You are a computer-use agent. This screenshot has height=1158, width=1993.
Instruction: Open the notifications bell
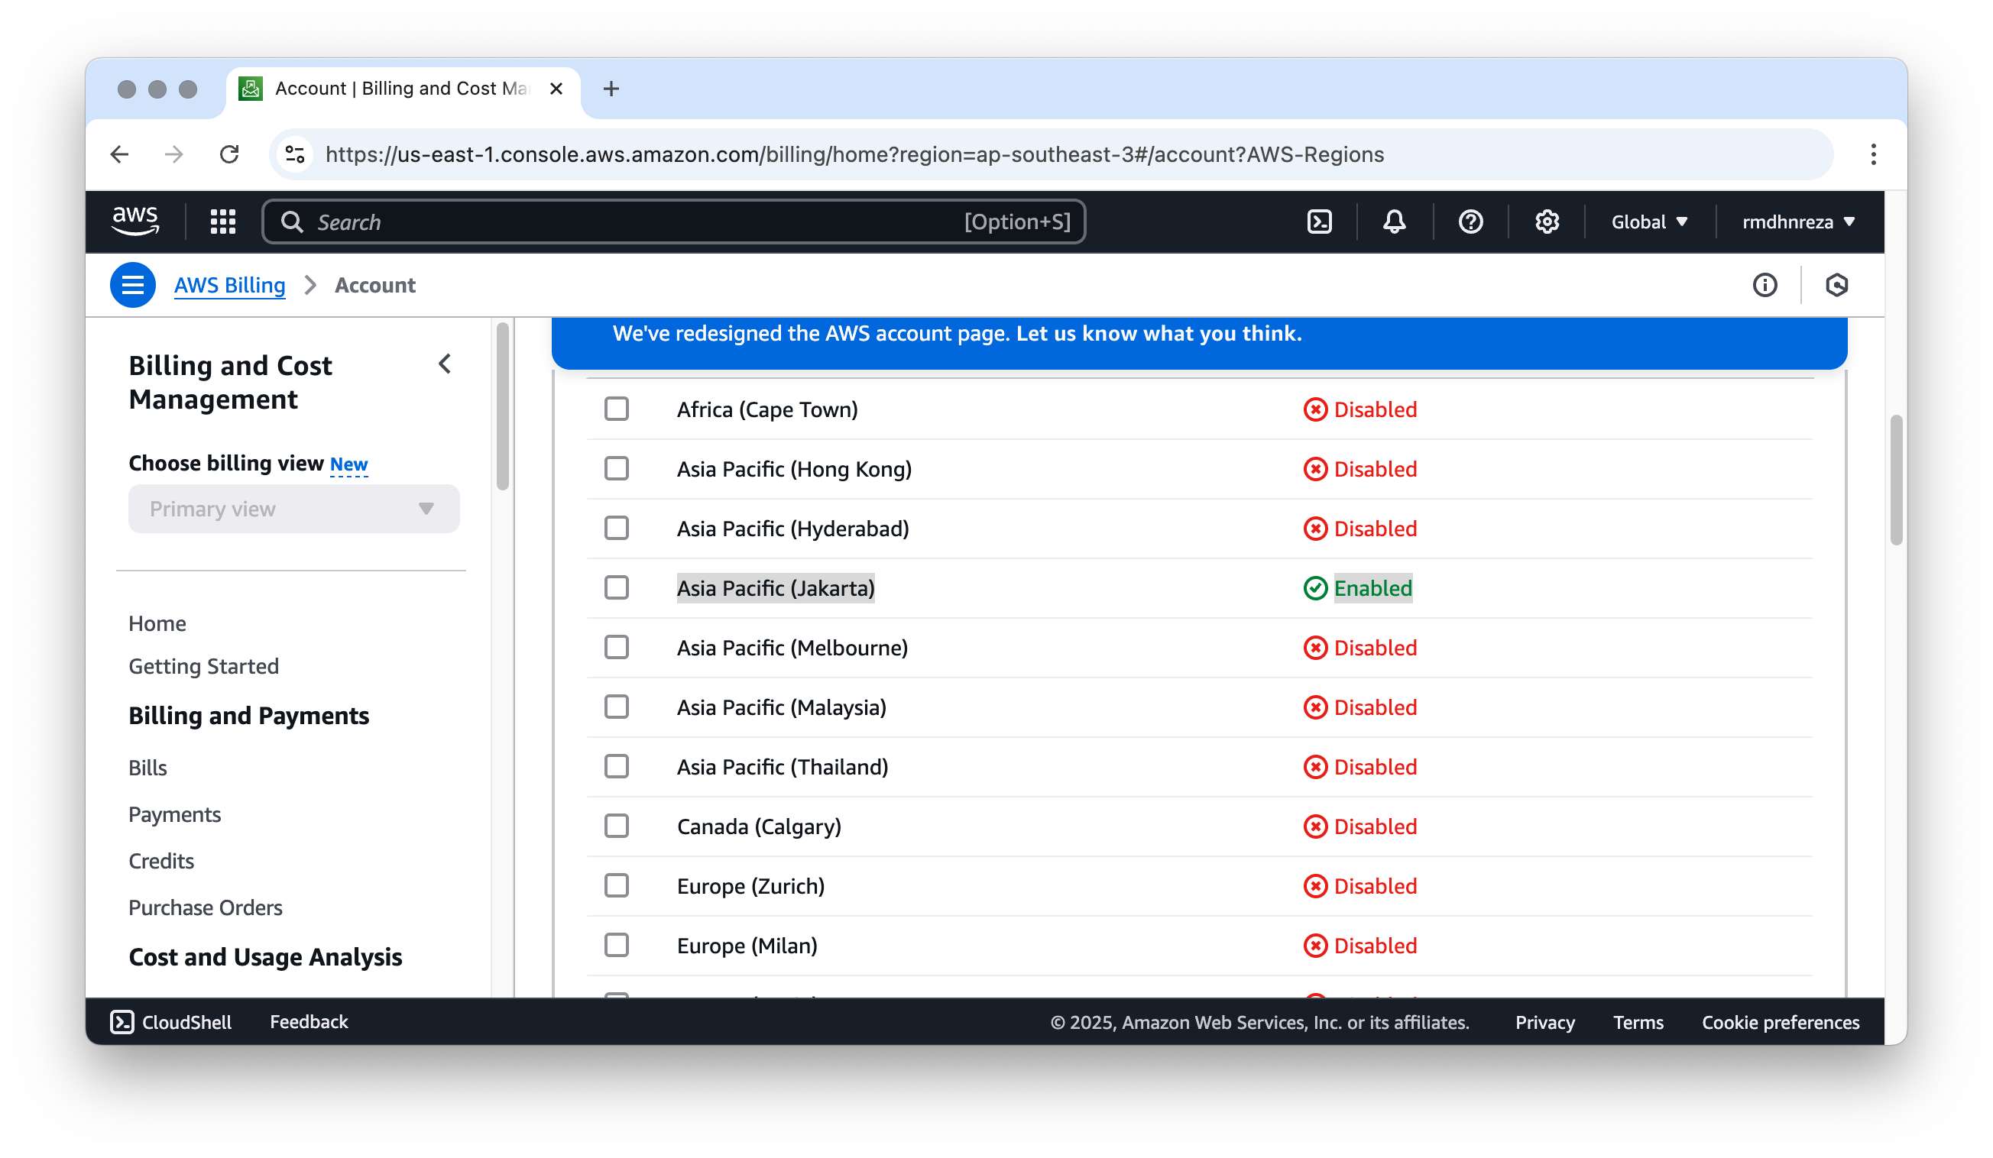click(1395, 222)
